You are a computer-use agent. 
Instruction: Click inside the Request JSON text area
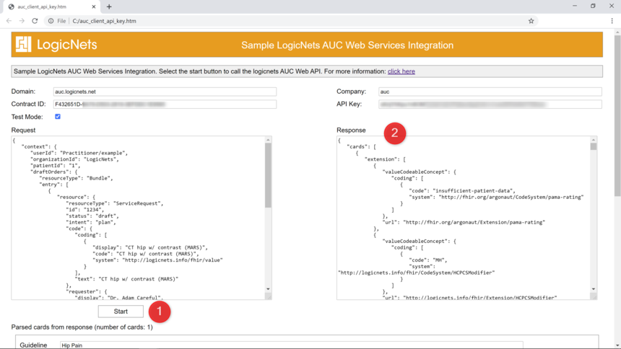tap(138, 218)
